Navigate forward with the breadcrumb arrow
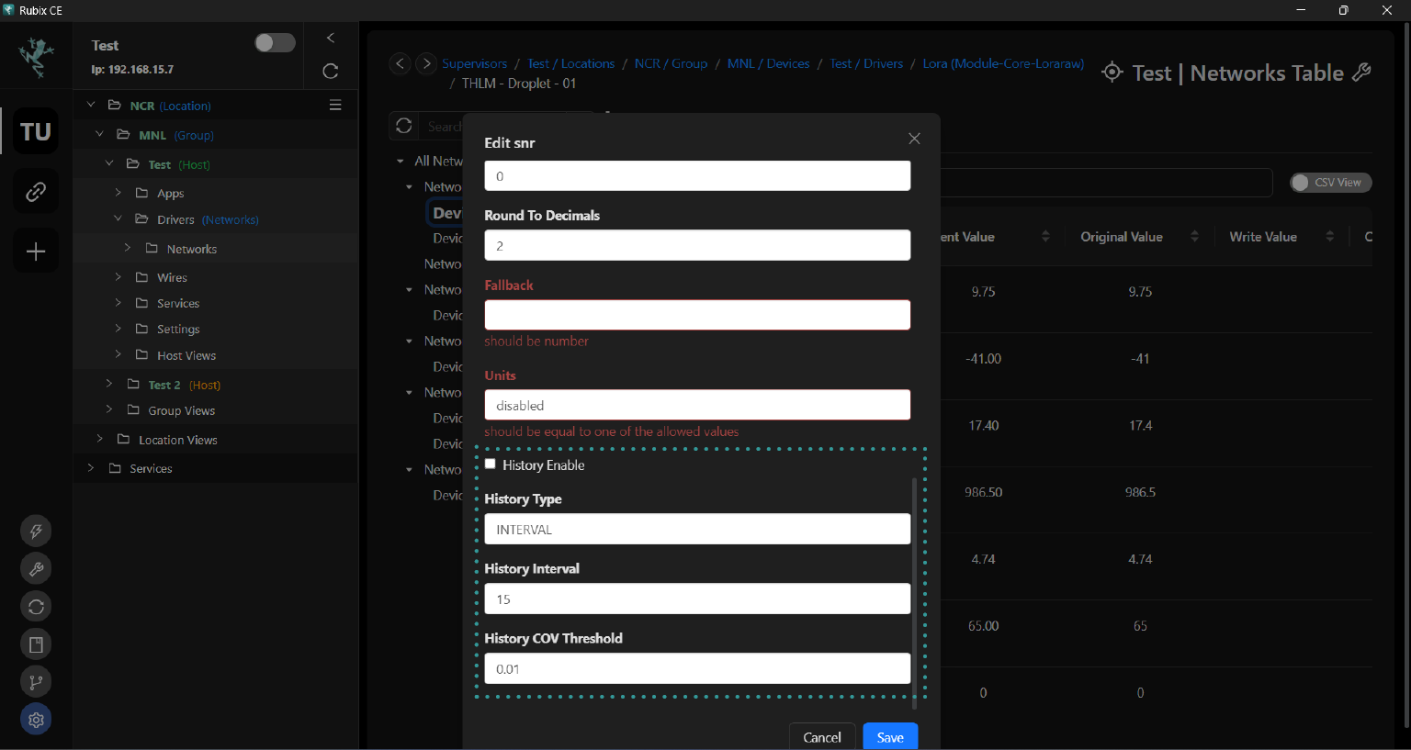 point(425,63)
